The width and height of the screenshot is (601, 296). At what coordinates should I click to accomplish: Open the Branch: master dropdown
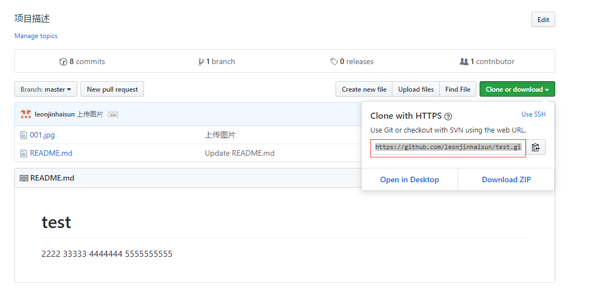coord(46,89)
